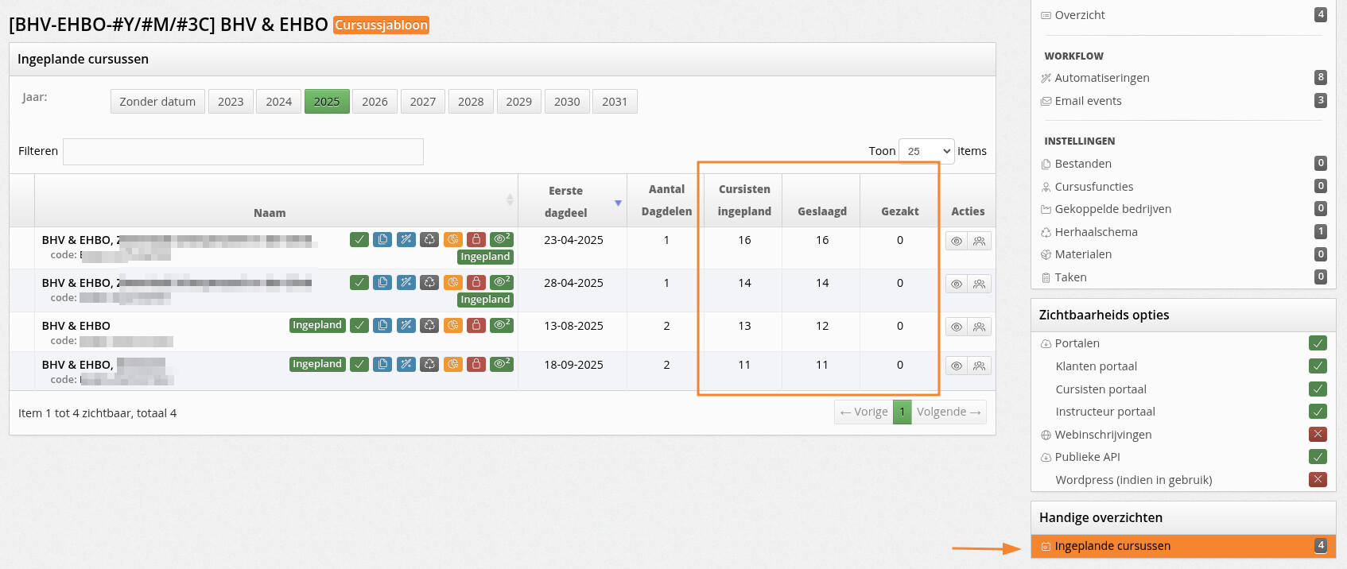Click the blue copy icon for the 28-04-2025 course

pos(382,282)
